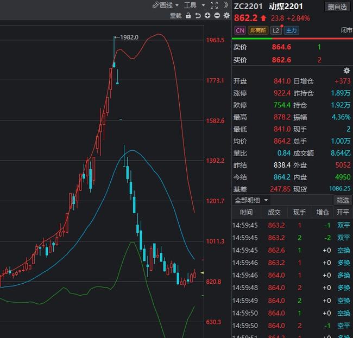Screen dimensions: 353x338
Task: Click the 删自选 button
Action: point(337,7)
